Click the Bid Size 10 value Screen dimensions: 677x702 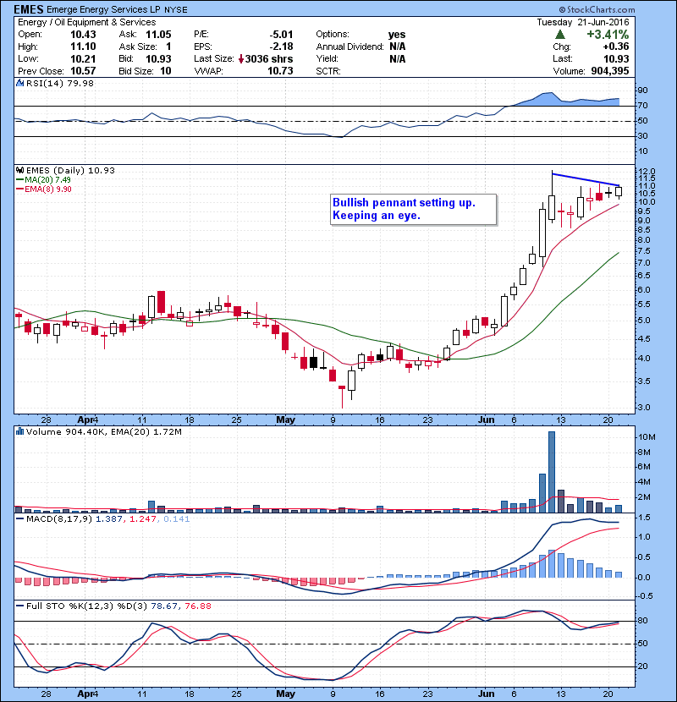pyautogui.click(x=166, y=71)
